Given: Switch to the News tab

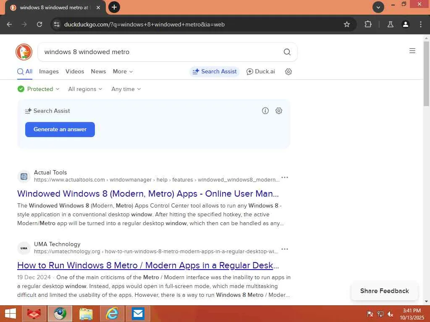Looking at the screenshot, I should tap(98, 71).
